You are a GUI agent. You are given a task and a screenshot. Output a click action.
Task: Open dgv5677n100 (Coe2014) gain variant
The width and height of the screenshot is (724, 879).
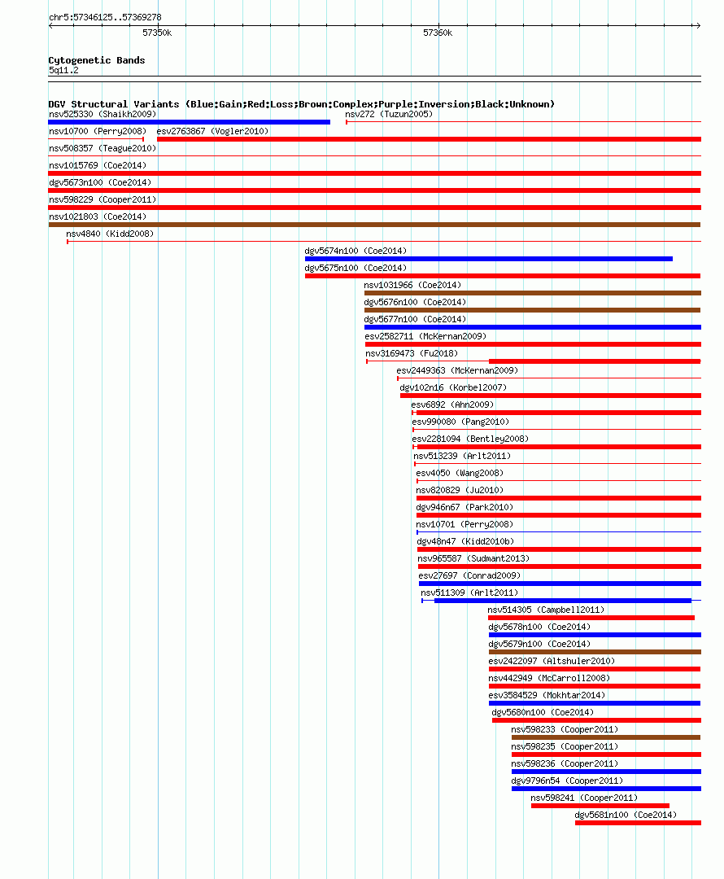(415, 320)
